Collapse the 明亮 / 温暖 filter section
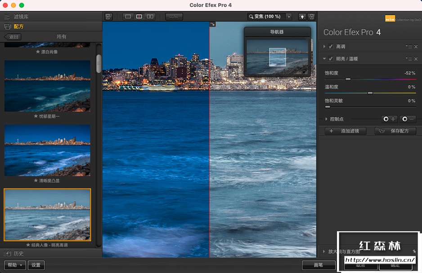The width and height of the screenshot is (422, 273). 324,59
